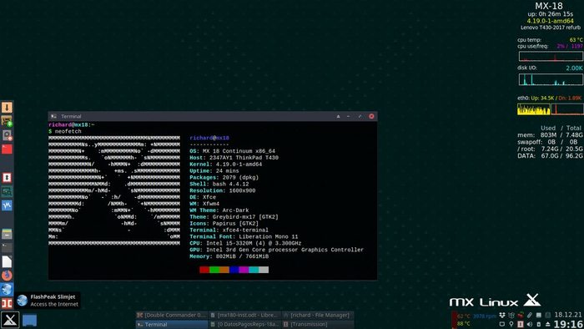
Task: Open the teal screenshot/search tool launcher
Action: (x=7, y=191)
